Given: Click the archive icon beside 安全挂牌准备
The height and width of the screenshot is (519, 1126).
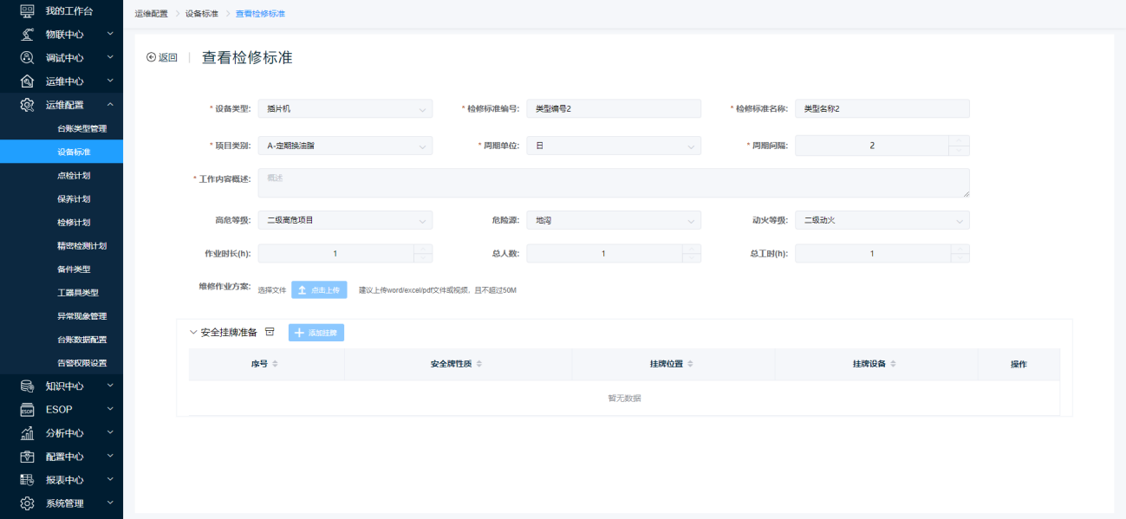Looking at the screenshot, I should [x=270, y=332].
